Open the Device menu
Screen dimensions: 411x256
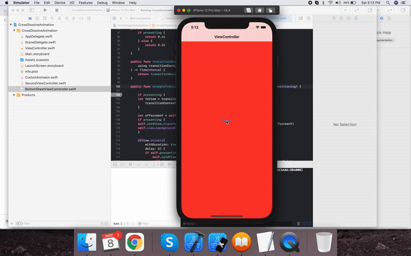60,3
